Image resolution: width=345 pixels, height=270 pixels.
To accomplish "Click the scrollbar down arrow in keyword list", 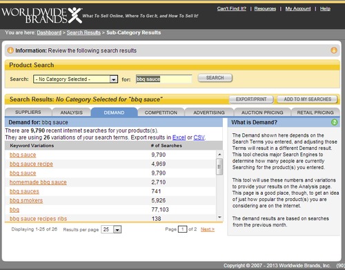I will click(x=219, y=217).
